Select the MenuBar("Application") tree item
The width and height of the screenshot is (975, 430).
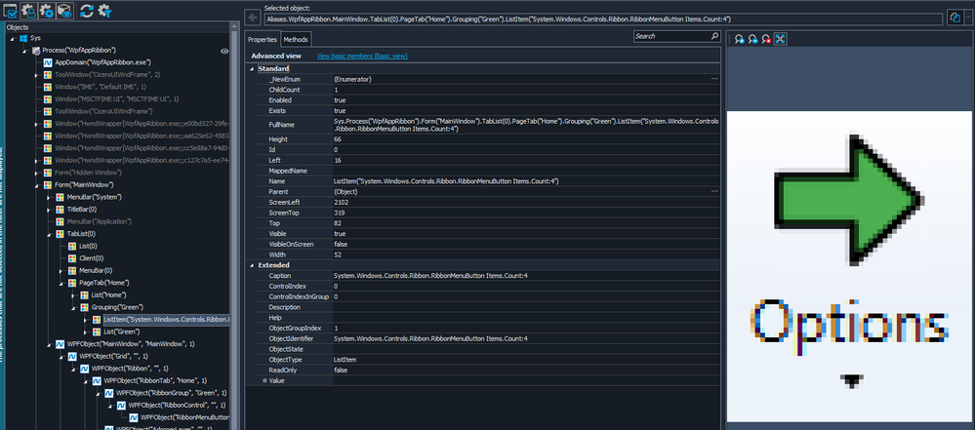[x=99, y=222]
